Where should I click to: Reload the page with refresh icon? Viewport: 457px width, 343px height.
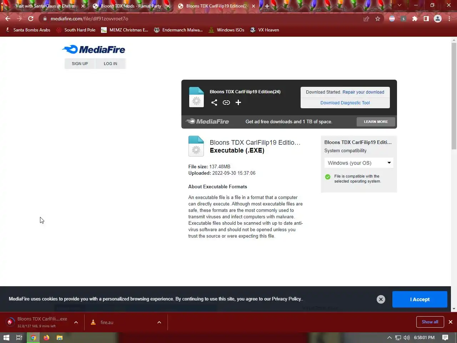(x=31, y=19)
